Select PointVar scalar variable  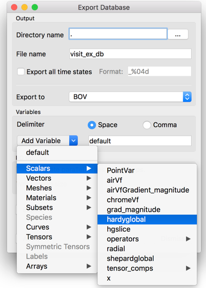pos(147,170)
